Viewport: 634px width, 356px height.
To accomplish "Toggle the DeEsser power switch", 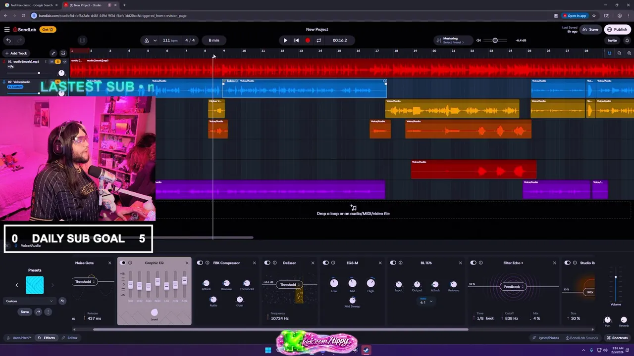I will click(267, 263).
